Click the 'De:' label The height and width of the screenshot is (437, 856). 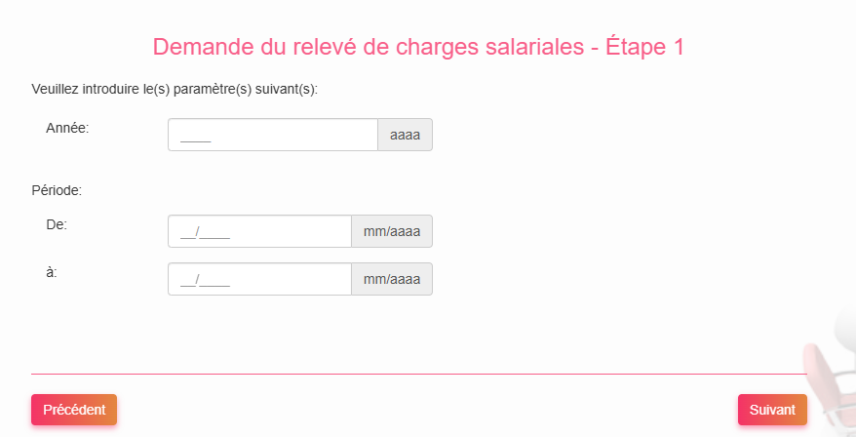click(x=57, y=223)
